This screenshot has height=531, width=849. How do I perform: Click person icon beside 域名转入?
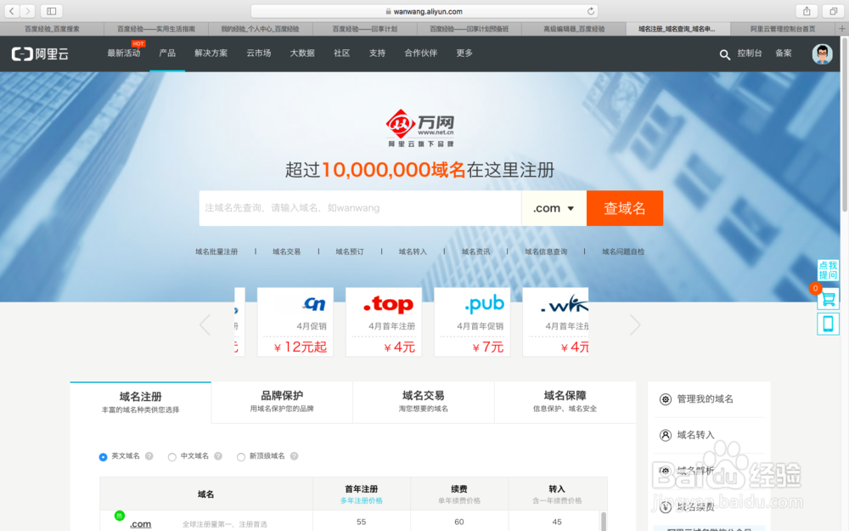click(666, 435)
